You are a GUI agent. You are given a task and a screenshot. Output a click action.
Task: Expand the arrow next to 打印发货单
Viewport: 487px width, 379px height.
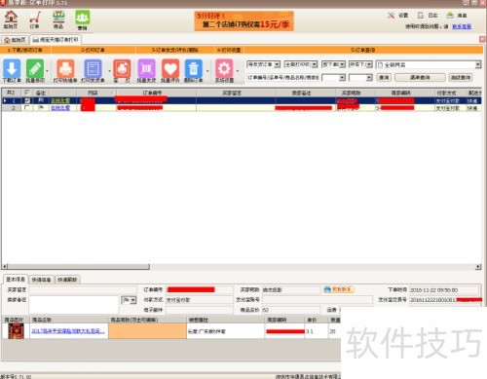pyautogui.click(x=109, y=71)
